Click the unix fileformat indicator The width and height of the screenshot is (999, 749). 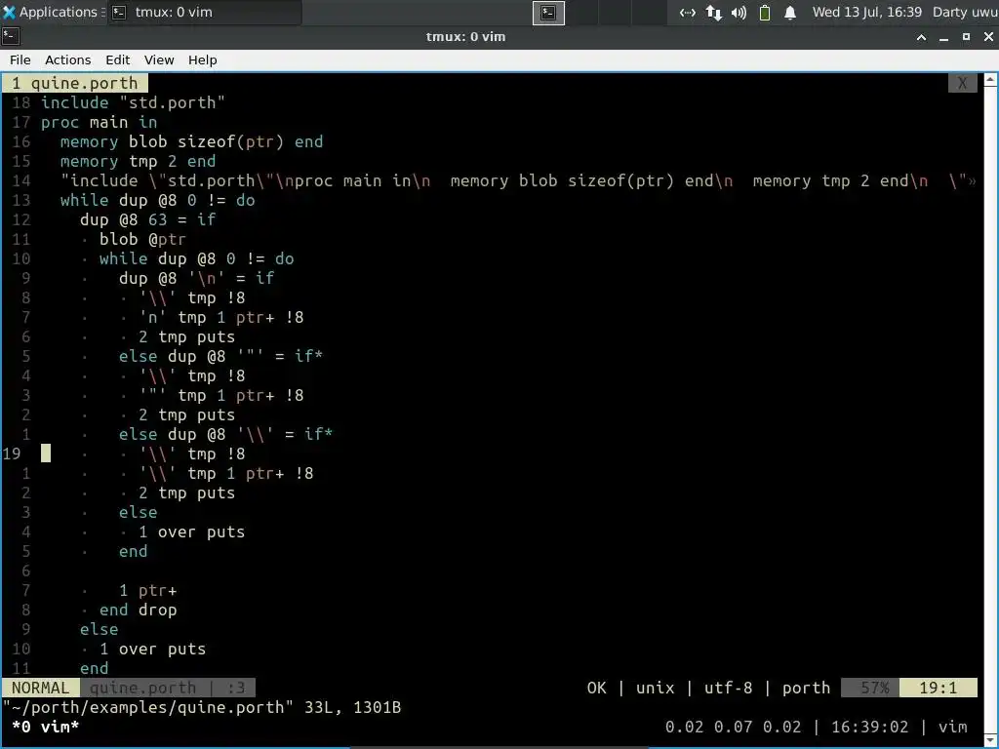[655, 688]
